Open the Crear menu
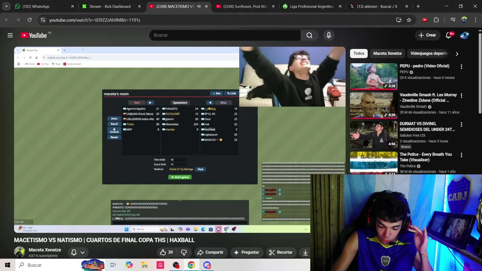Viewport: 482px width, 271px height. pos(427,35)
